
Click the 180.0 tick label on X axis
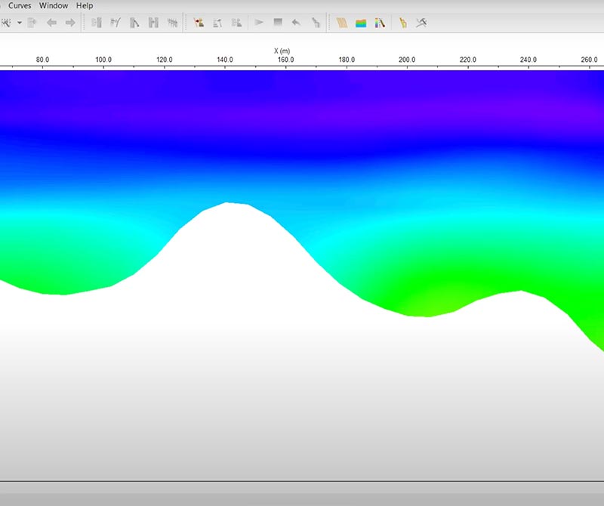coord(347,60)
